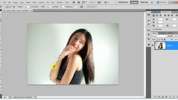The height and width of the screenshot is (100, 178).
Task: Create new adjustment layer icon
Action: coord(166,97)
